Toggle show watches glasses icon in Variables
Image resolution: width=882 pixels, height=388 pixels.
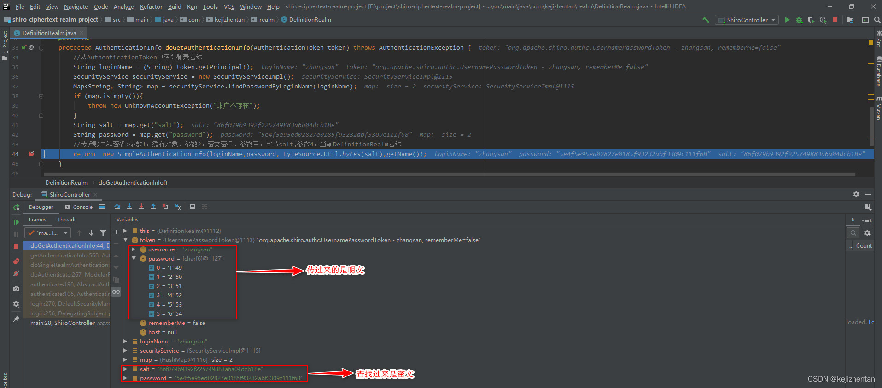pyautogui.click(x=116, y=292)
